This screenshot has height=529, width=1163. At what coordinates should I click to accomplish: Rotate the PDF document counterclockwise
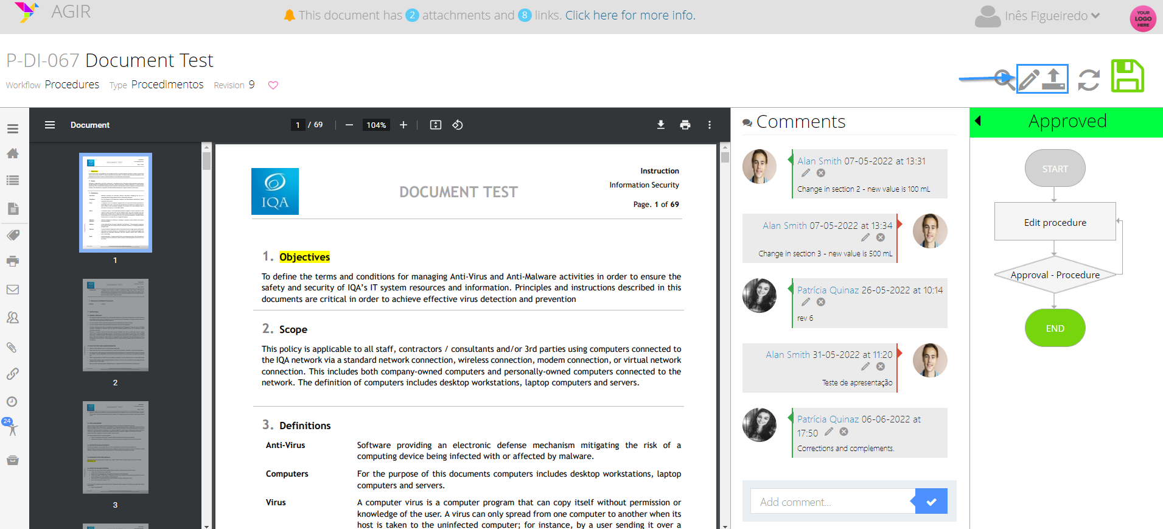click(x=458, y=125)
